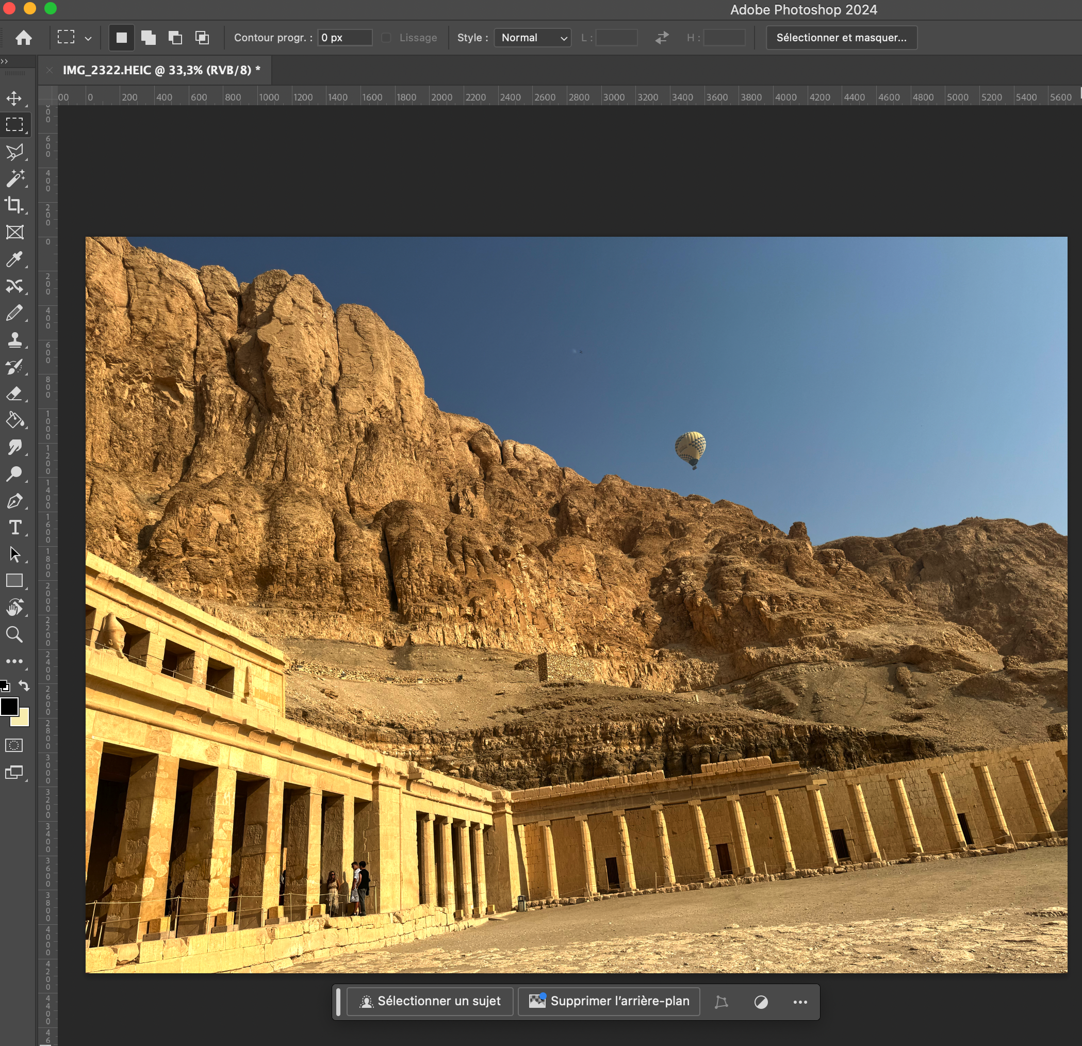Select the Pencil tool
1082x1046 pixels.
point(14,313)
